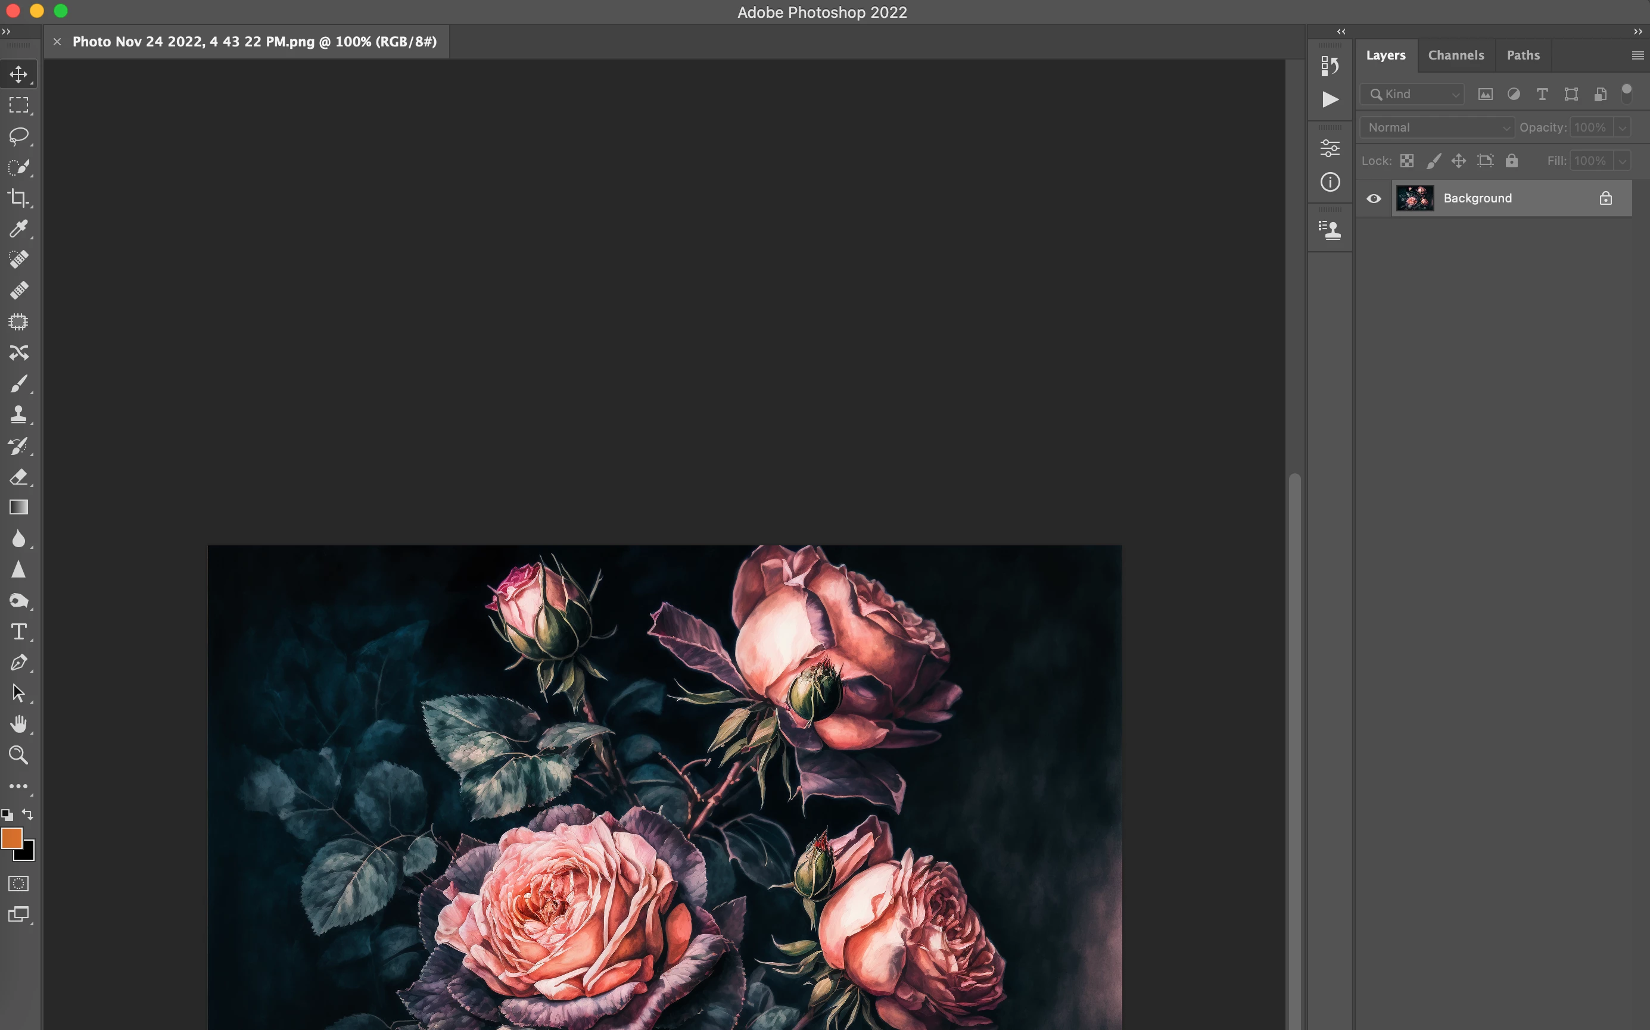Switch to the Paths tab
Viewport: 1650px width, 1030px height.
[x=1523, y=55]
